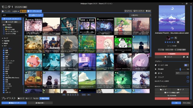The image size is (193, 108).
Task: Toggle カスタマイズ可能 filter checkbox
Action: [x=4, y=34]
